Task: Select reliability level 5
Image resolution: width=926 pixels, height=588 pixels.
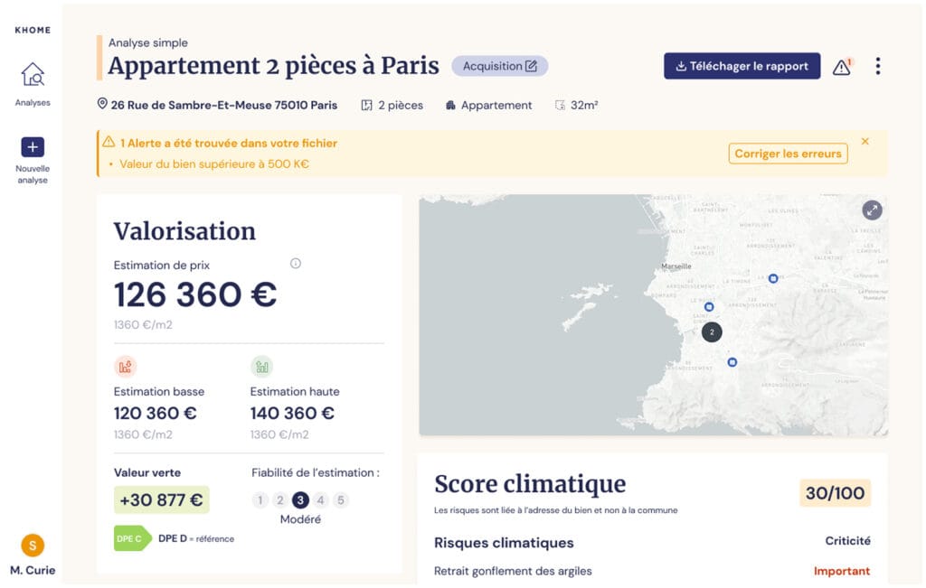Action: [340, 500]
